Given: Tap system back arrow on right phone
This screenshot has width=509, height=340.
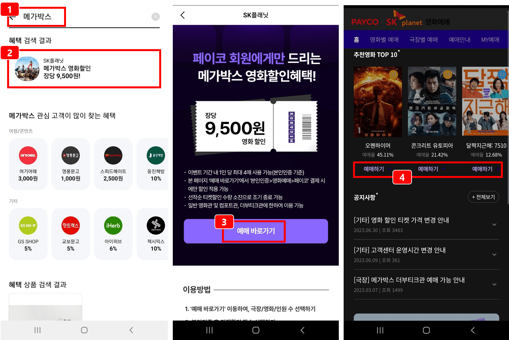Looking at the screenshot, I should (x=473, y=330).
